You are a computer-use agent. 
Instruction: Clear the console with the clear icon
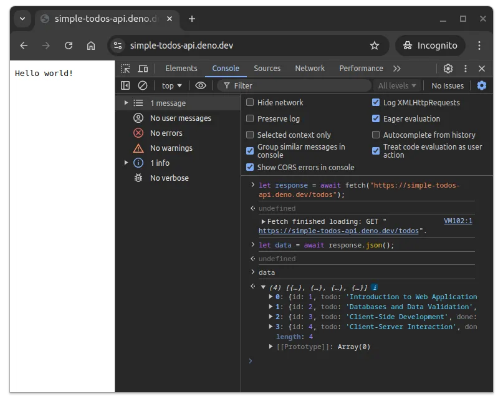point(143,85)
